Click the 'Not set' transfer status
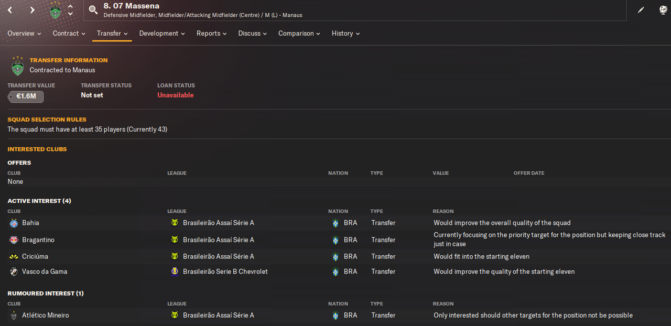671x326 pixels. [x=92, y=95]
